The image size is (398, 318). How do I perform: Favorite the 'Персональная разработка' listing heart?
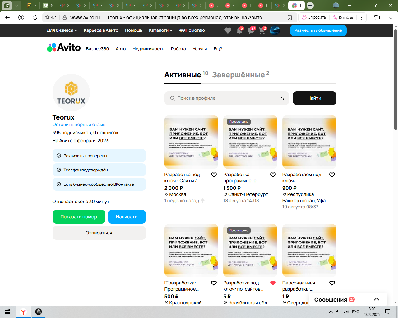tap(332, 283)
